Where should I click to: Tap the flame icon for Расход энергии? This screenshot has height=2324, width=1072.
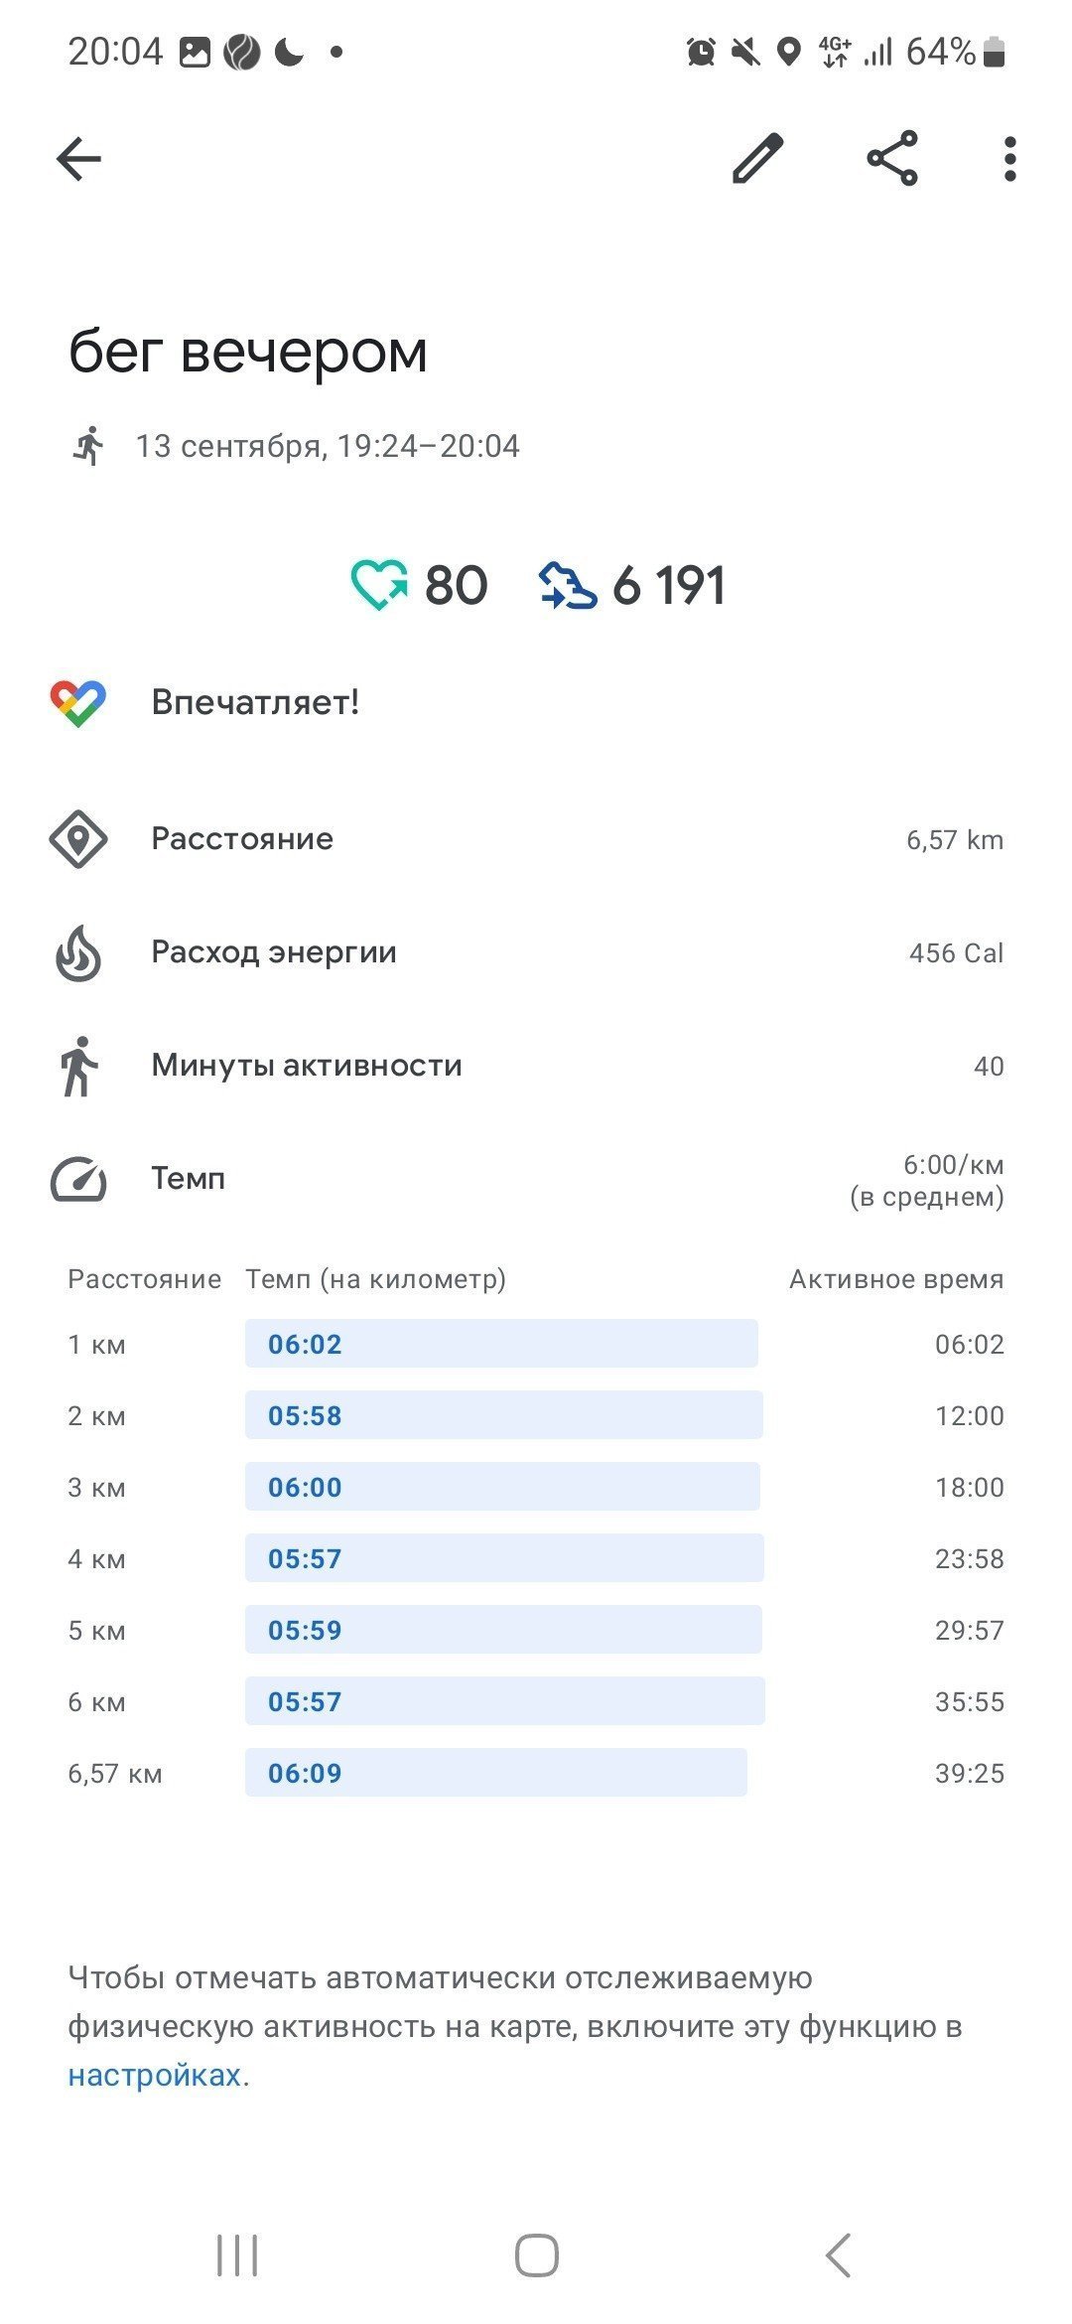pyautogui.click(x=78, y=953)
